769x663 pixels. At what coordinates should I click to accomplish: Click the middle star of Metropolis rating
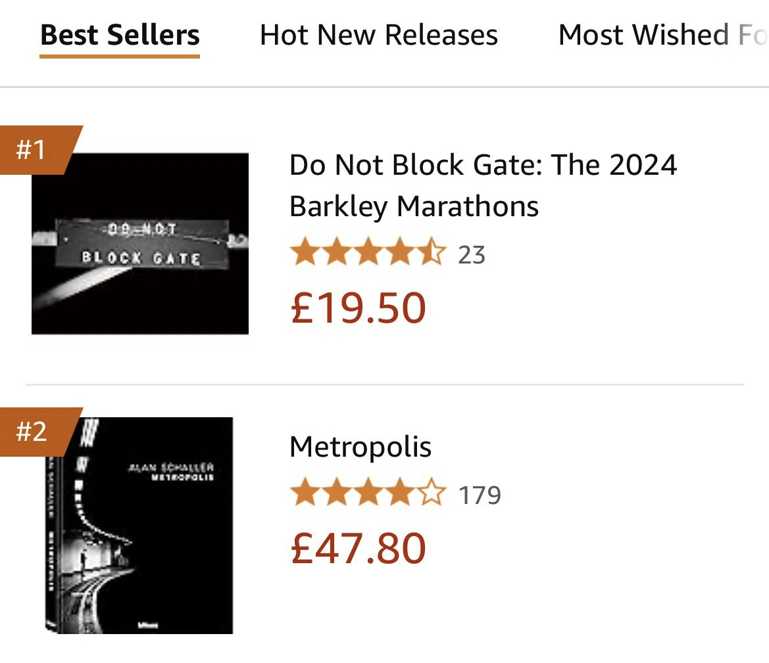coord(368,494)
